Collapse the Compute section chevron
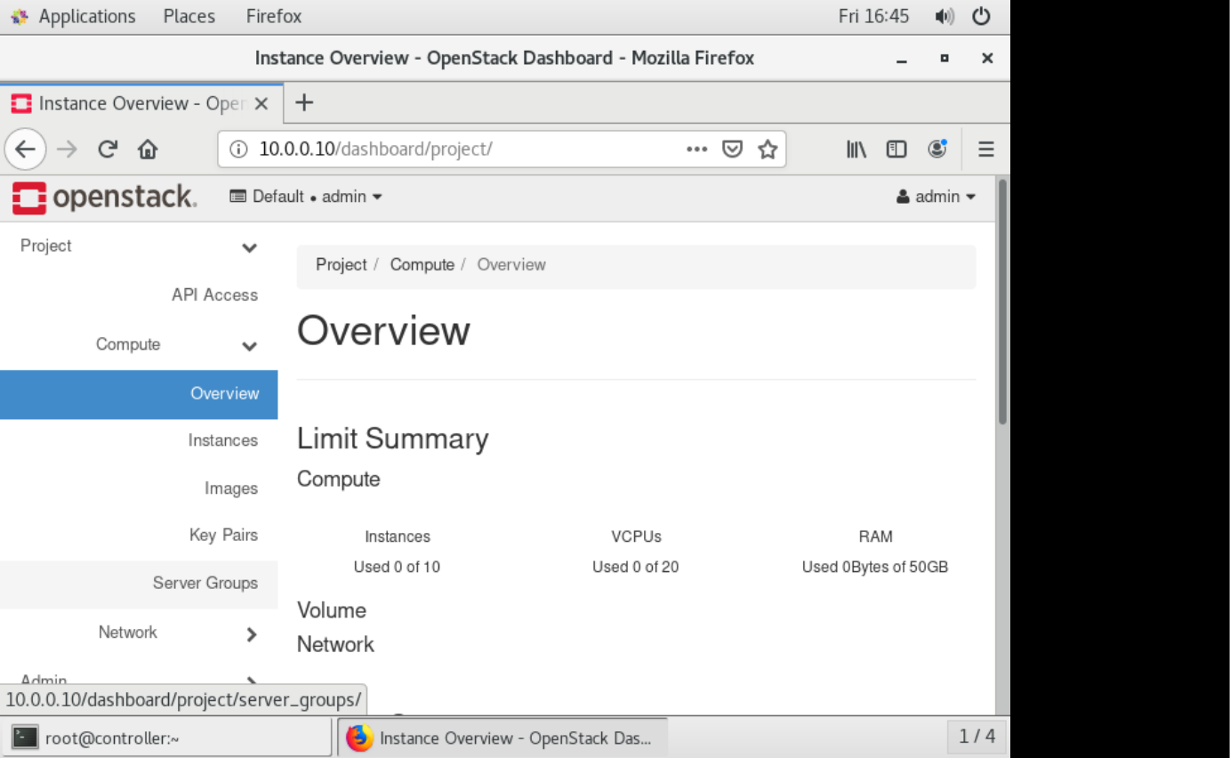The image size is (1230, 758). [x=250, y=346]
